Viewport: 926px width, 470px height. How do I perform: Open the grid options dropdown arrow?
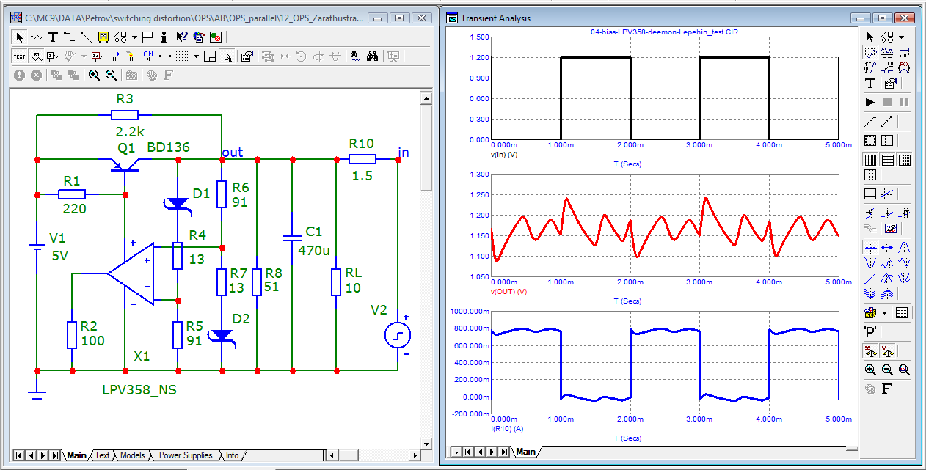pos(196,56)
